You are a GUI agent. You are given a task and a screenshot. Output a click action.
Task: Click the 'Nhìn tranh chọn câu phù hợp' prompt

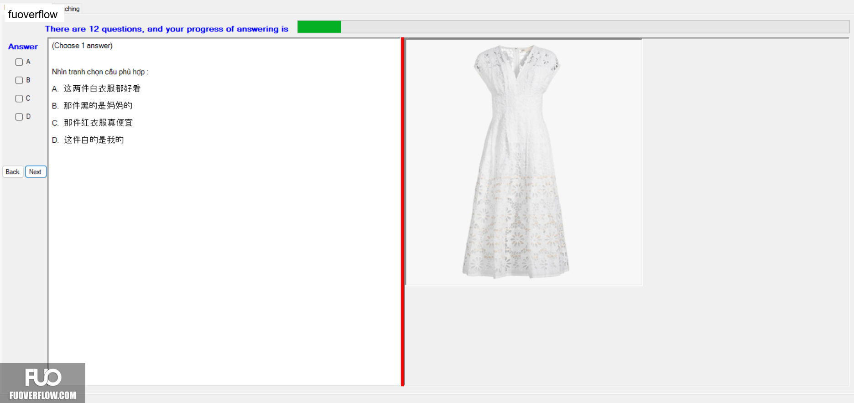click(x=100, y=72)
